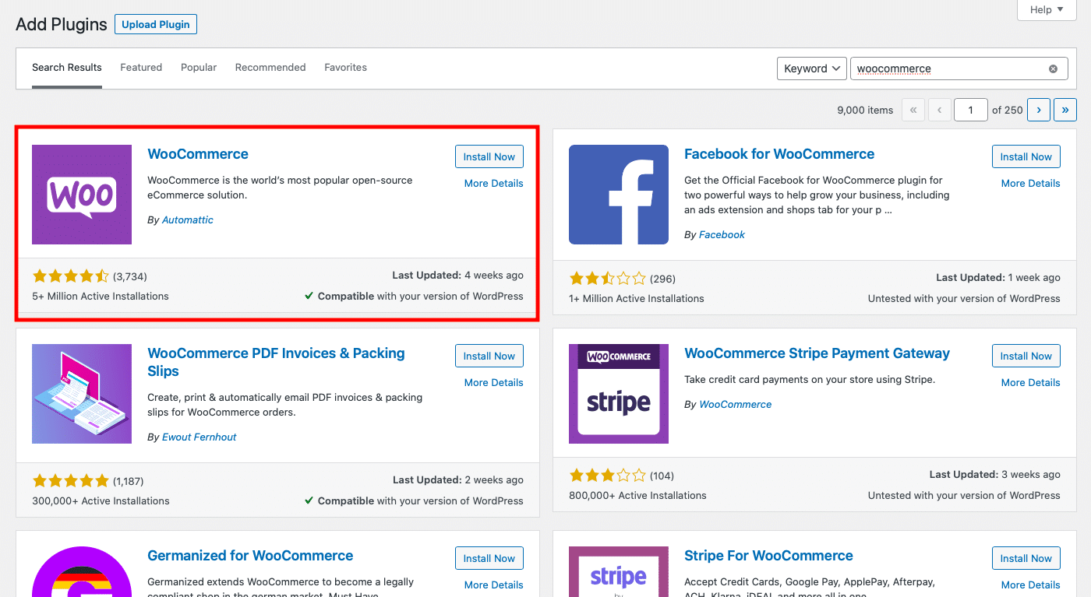View More Details for Stripe Payment Gateway
The width and height of the screenshot is (1091, 597).
coord(1031,383)
